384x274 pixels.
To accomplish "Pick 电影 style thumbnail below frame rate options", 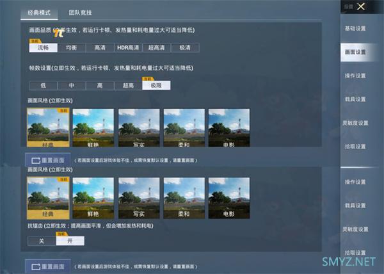I will click(229, 127).
